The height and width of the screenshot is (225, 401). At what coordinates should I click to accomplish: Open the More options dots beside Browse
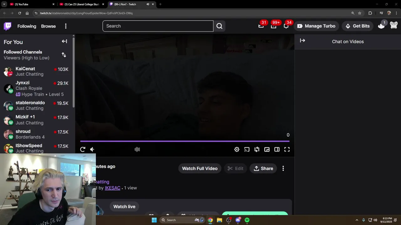tap(65, 26)
